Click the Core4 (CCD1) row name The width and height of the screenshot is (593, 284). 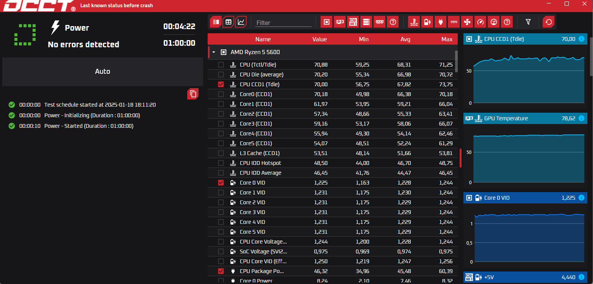(x=256, y=133)
